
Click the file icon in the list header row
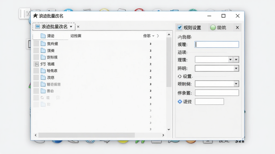(x=43, y=36)
